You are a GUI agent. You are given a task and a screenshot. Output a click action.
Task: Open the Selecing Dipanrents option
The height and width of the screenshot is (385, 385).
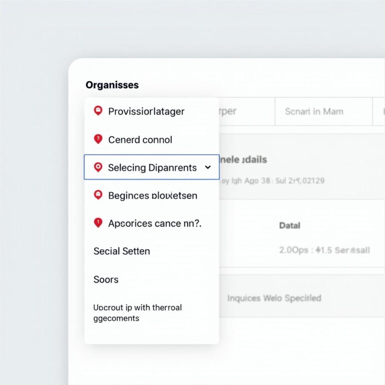[151, 167]
